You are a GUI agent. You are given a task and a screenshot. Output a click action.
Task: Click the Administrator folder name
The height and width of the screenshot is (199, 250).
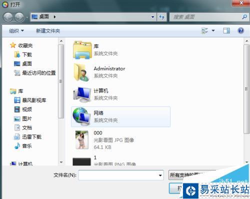click(x=109, y=68)
